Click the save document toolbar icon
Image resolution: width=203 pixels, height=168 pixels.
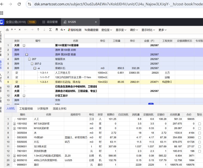56,30
